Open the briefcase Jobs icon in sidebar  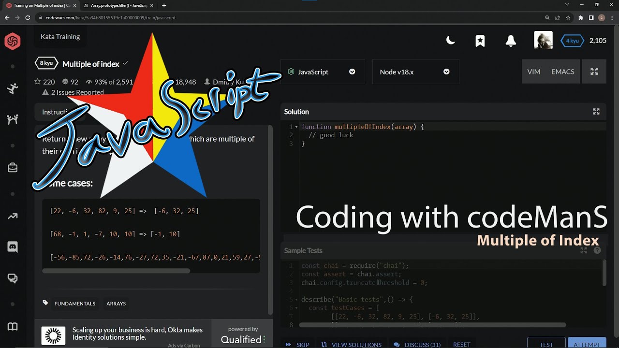click(13, 168)
